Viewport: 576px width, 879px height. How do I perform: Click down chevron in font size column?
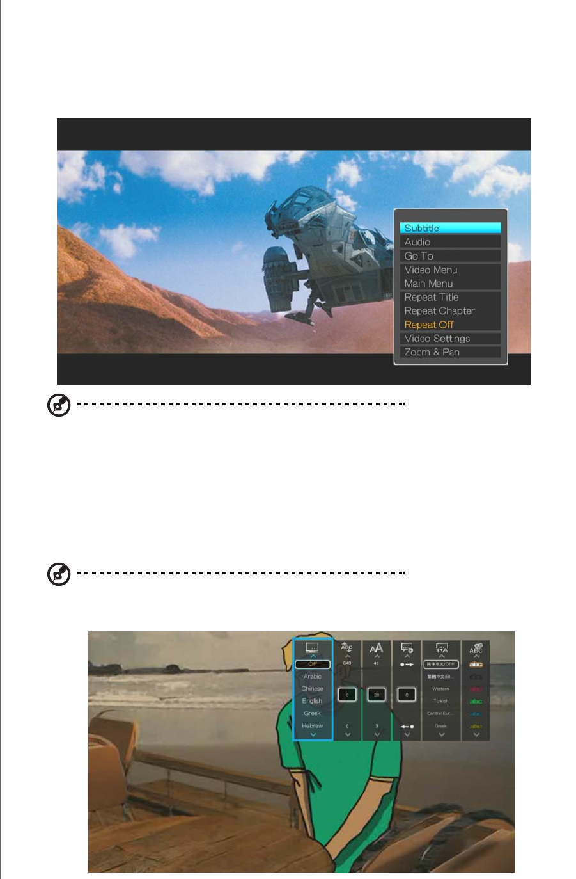coord(377,735)
